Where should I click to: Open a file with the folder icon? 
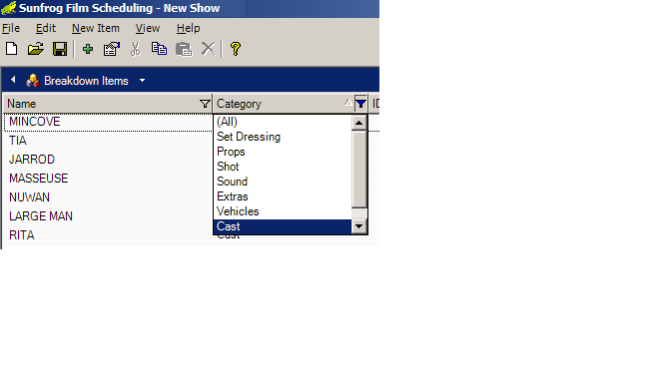[36, 49]
